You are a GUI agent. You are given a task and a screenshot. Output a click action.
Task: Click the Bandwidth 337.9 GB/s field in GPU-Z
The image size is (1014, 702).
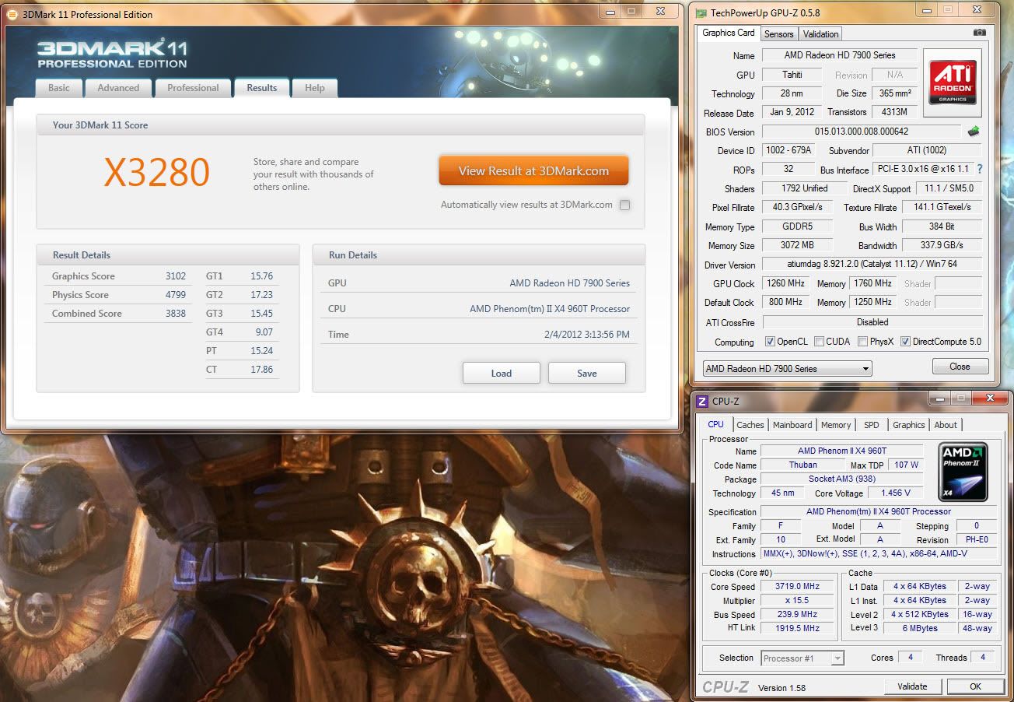click(942, 245)
